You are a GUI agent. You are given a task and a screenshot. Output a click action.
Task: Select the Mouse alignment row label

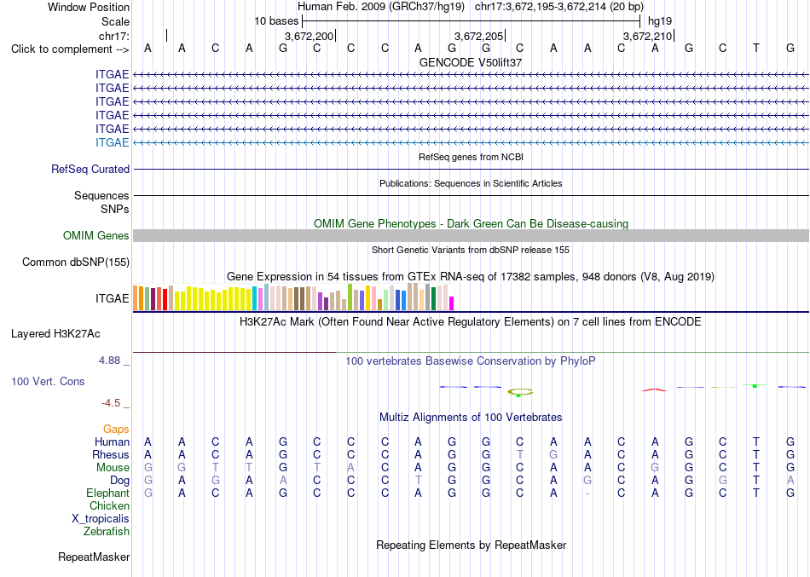(113, 468)
